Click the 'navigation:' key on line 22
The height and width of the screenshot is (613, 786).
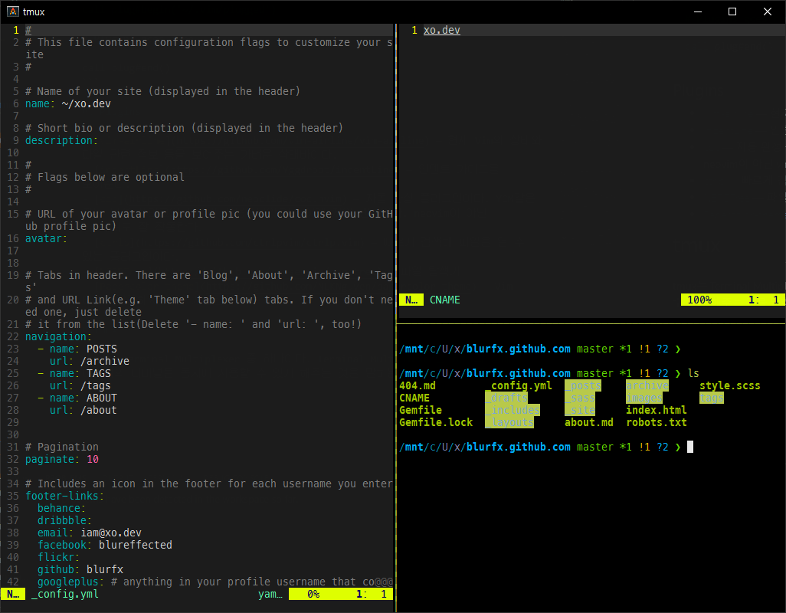coord(59,337)
